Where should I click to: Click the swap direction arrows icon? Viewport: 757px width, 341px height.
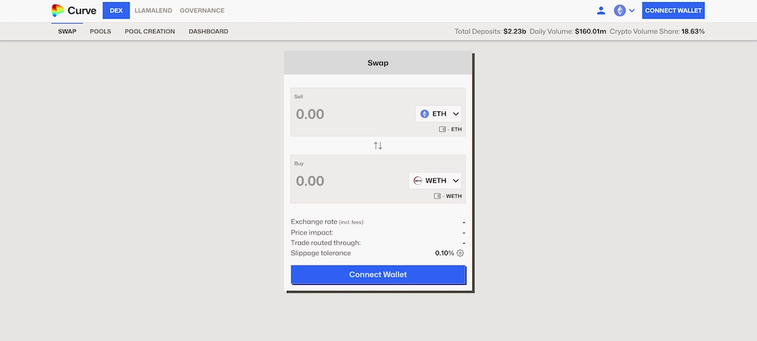378,145
